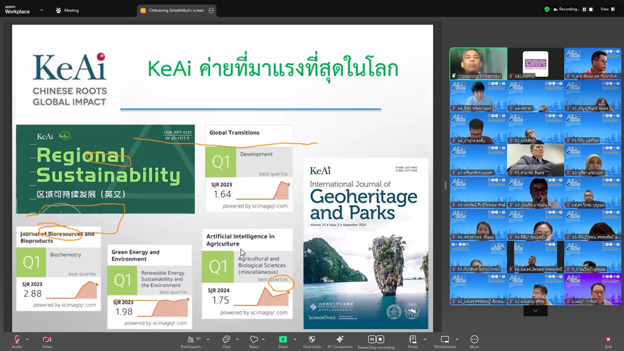This screenshot has width=624, height=351.
Task: Expand the Share options chevron
Action: (x=294, y=339)
